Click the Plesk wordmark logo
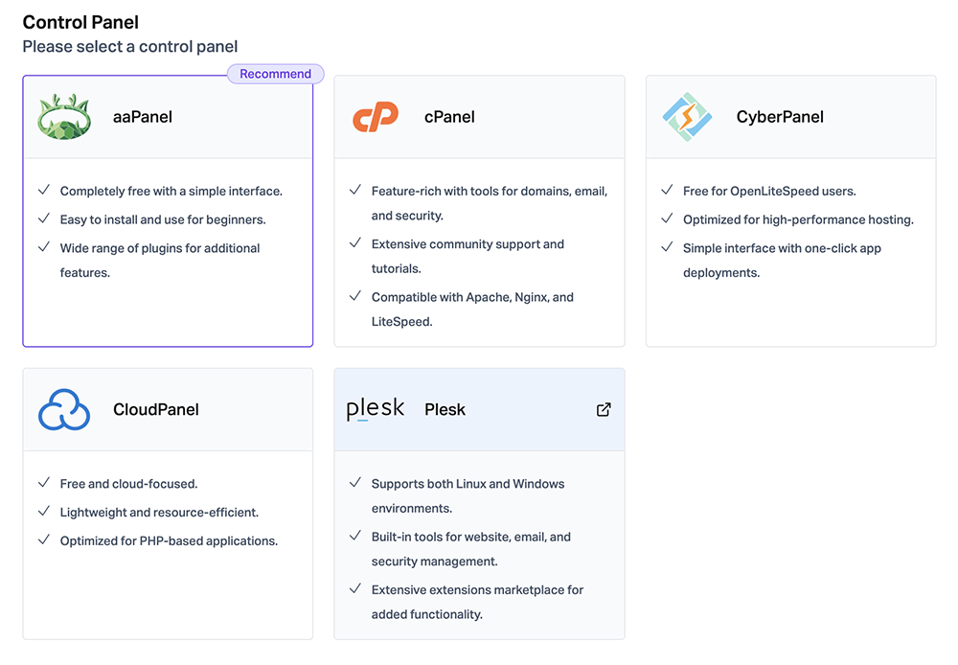Image resolution: width=958 pixels, height=665 pixels. click(376, 409)
